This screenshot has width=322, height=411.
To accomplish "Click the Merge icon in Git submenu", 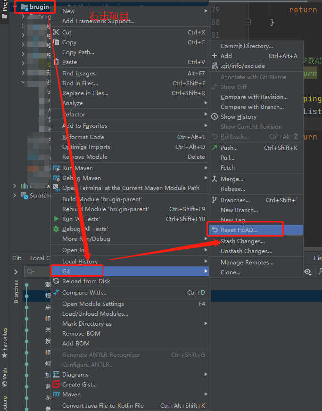I will pos(215,179).
